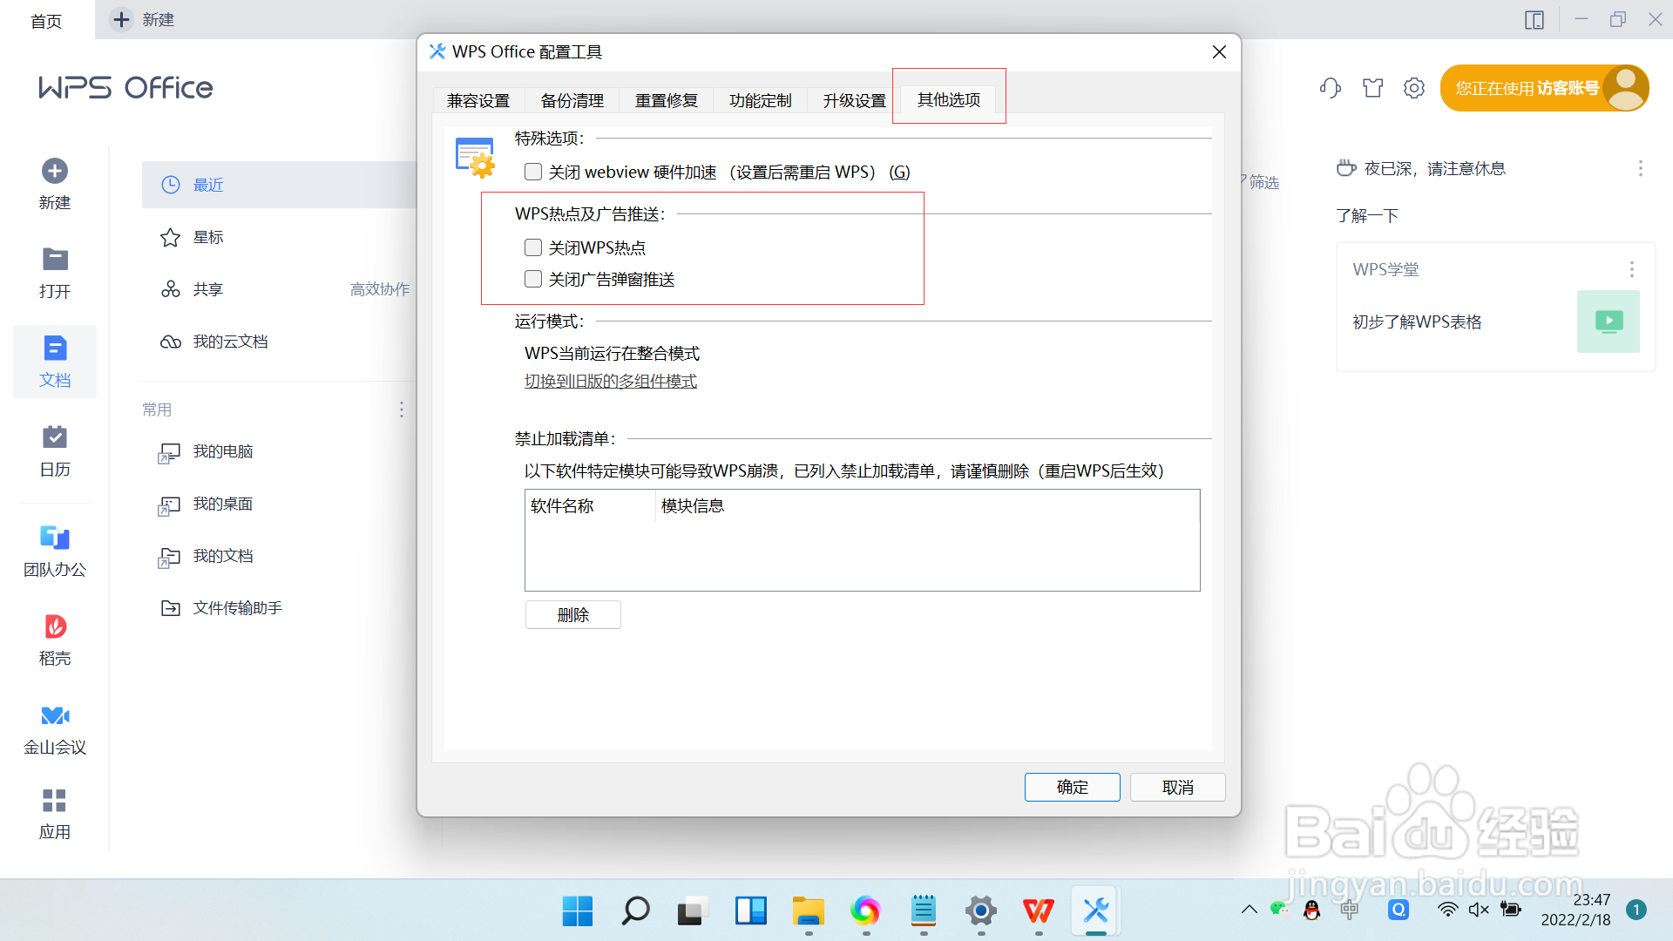Open the 日历 calendar icon

(x=55, y=437)
